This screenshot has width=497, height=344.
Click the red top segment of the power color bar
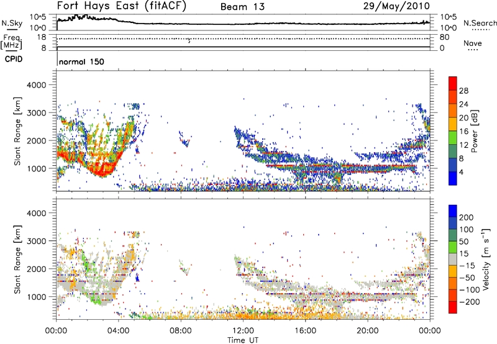pos(453,83)
